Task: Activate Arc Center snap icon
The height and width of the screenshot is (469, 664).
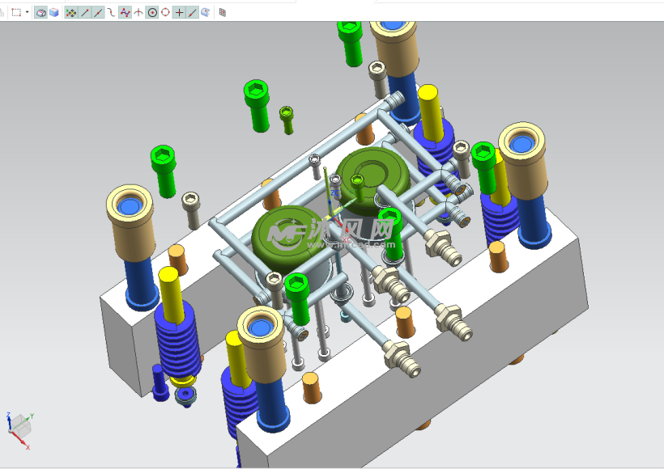Action: click(x=151, y=12)
